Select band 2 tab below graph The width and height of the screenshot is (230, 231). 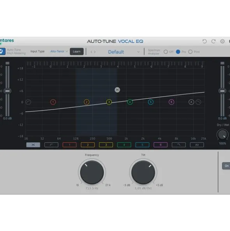click(x=88, y=145)
